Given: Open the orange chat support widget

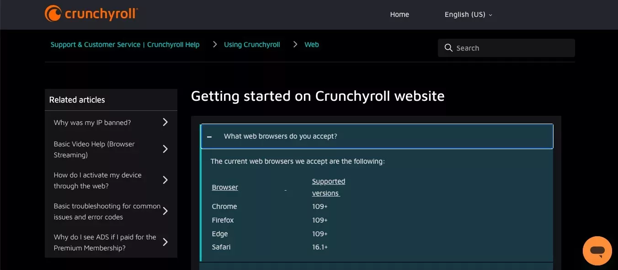Looking at the screenshot, I should pyautogui.click(x=597, y=251).
